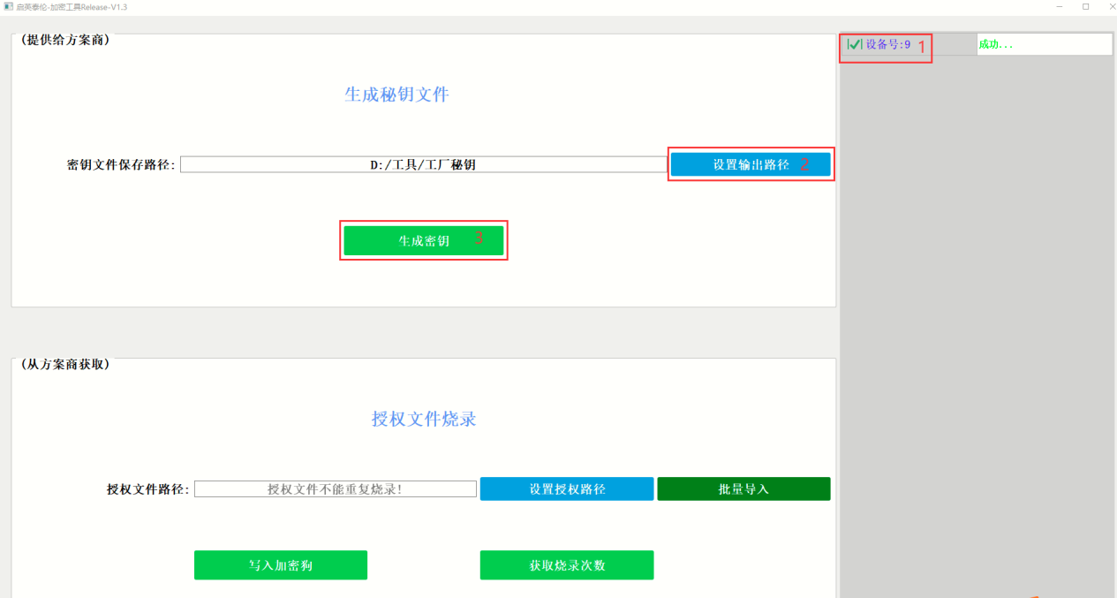The height and width of the screenshot is (598, 1117).
Task: Click the (提供给方案商) group title
Action: pos(64,40)
